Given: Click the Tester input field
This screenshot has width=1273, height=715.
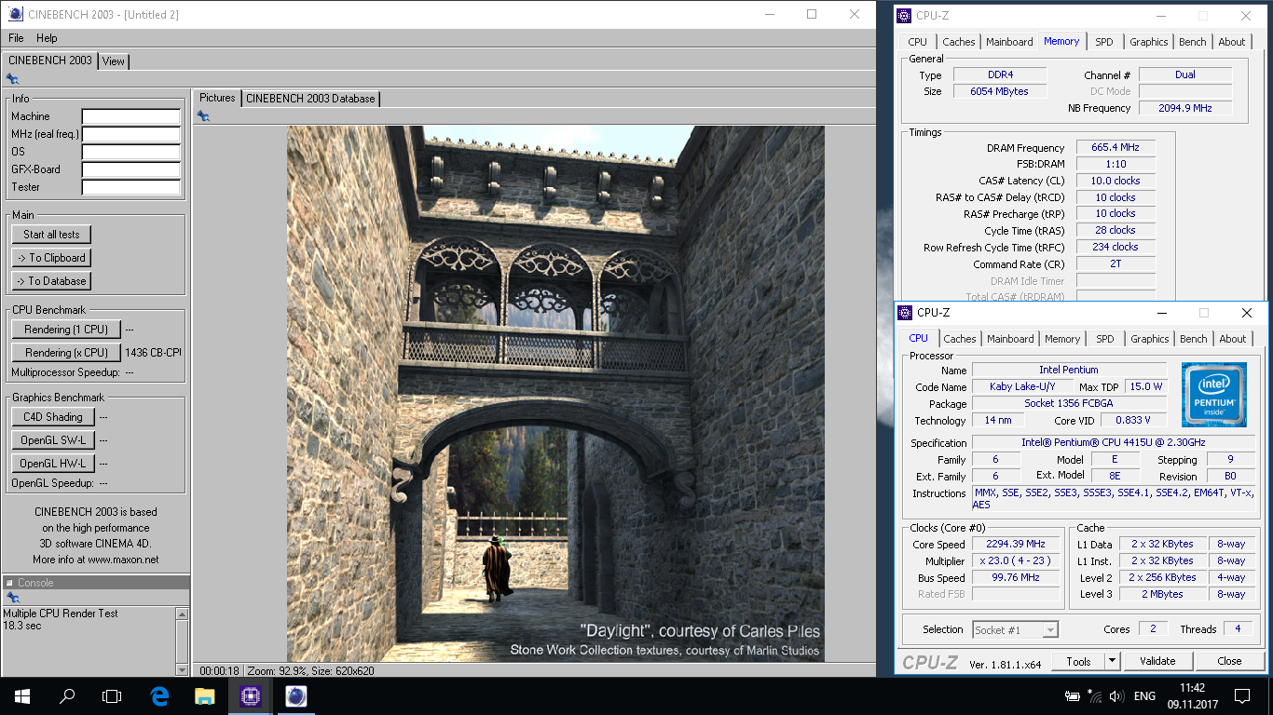Looking at the screenshot, I should (131, 187).
